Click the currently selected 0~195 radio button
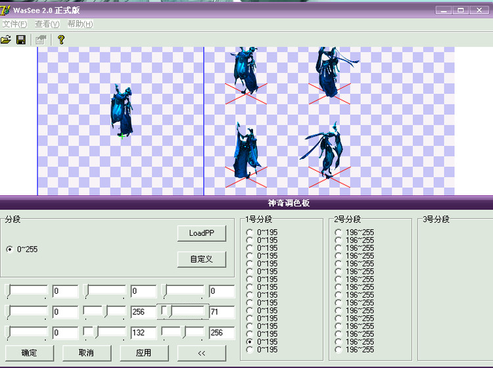Viewport: 493px width, 368px height. pyautogui.click(x=250, y=342)
